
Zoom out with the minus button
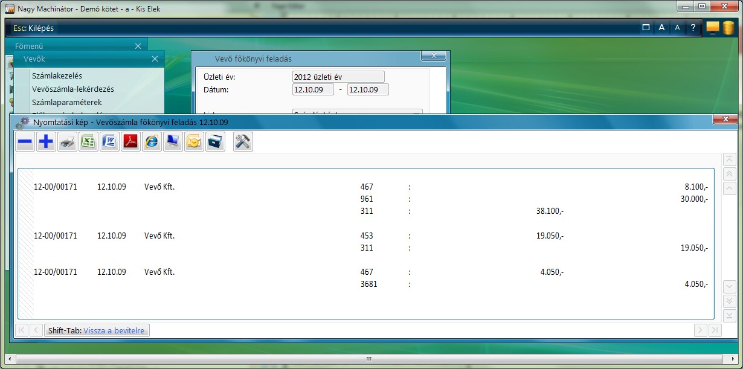[x=25, y=142]
